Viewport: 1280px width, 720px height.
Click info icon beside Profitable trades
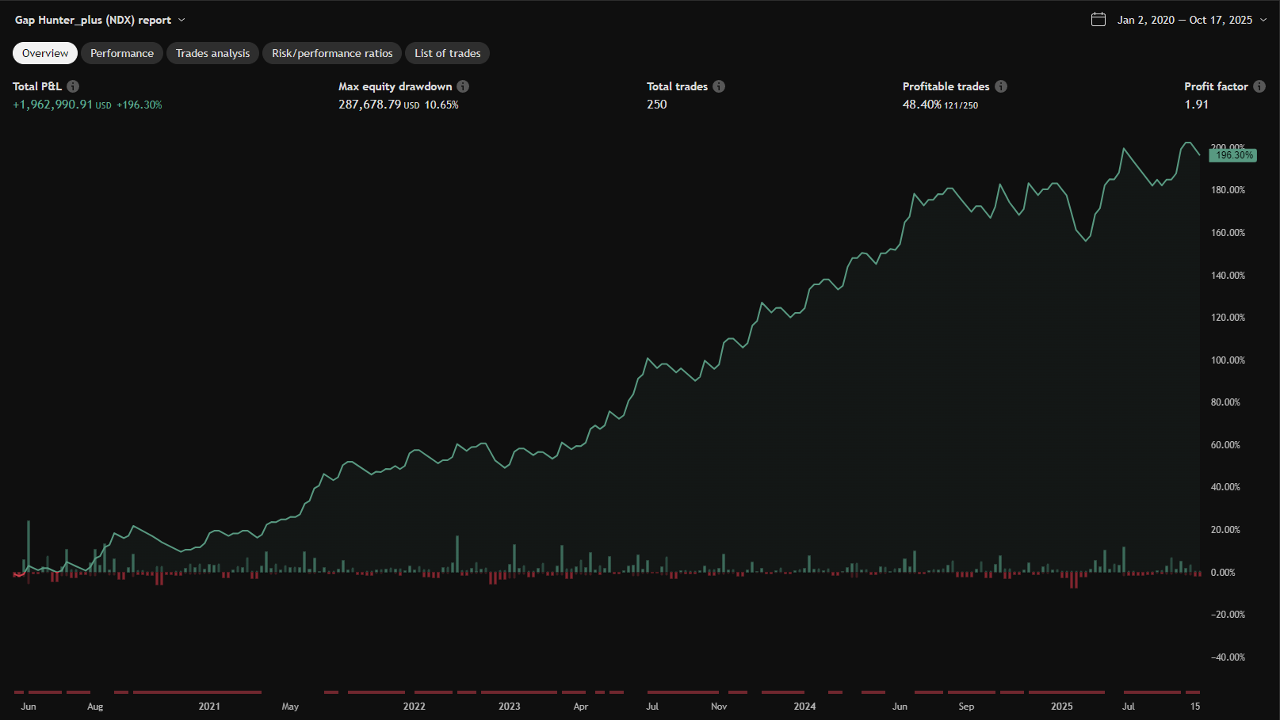tap(1001, 86)
